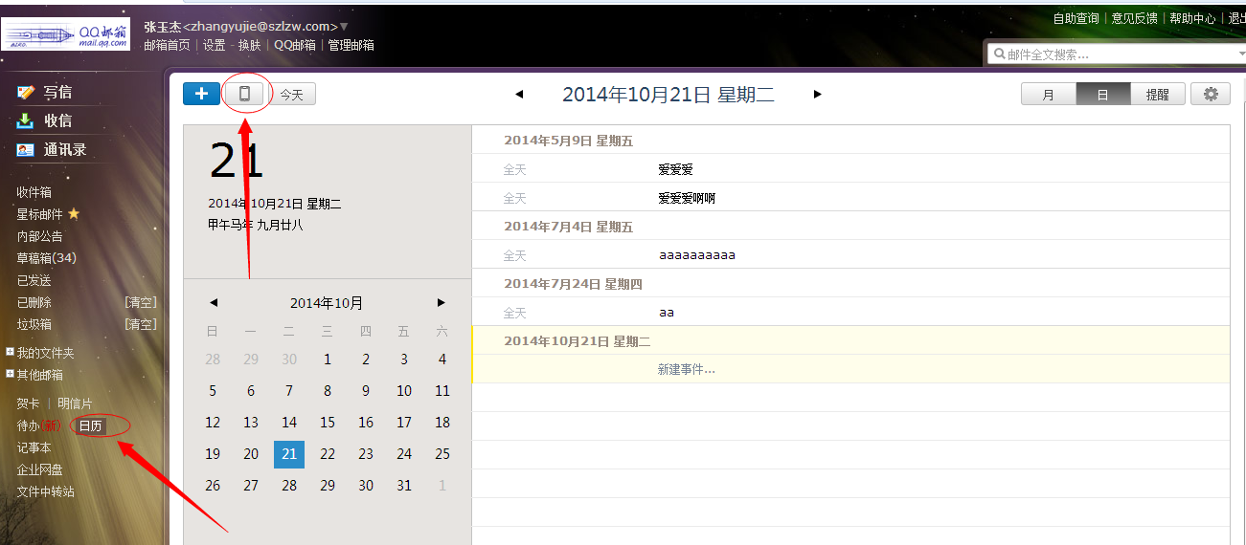Show previous month in mini calendar
This screenshot has height=545, width=1246.
tap(214, 303)
